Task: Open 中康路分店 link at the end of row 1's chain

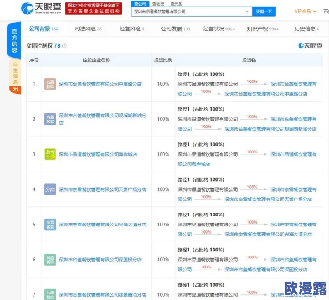Action: [x=266, y=94]
